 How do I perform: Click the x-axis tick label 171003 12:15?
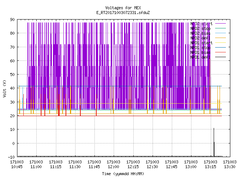point(133,164)
